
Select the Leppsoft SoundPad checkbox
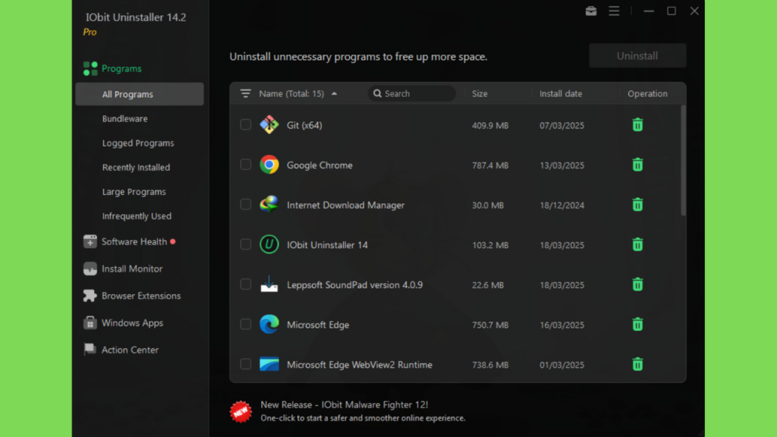[245, 284]
